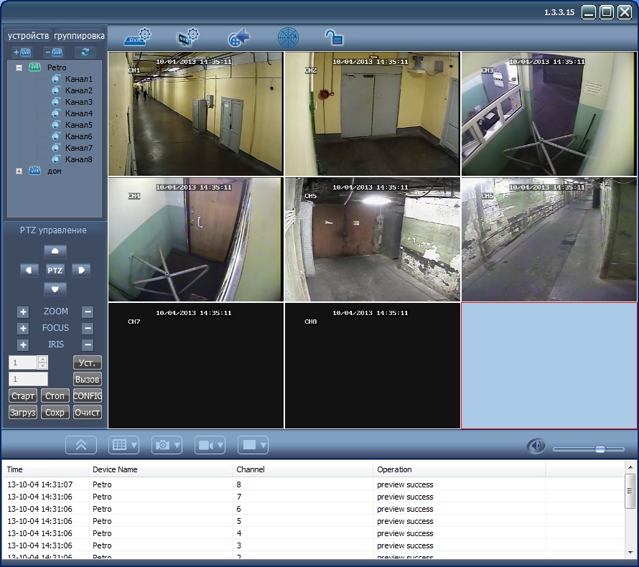The width and height of the screenshot is (639, 567).
Task: Open DVR device settings icon
Action: (137, 37)
